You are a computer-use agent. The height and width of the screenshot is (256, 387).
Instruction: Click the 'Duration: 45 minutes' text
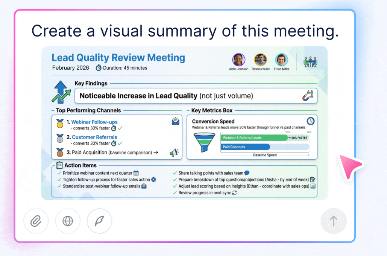pos(125,68)
